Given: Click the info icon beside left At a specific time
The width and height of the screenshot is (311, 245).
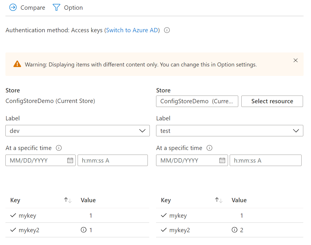Looking at the screenshot, I should [59, 148].
